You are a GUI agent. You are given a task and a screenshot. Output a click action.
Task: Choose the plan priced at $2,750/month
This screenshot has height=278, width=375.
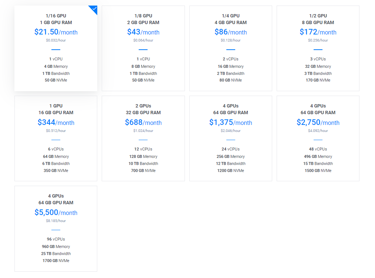(x=318, y=138)
